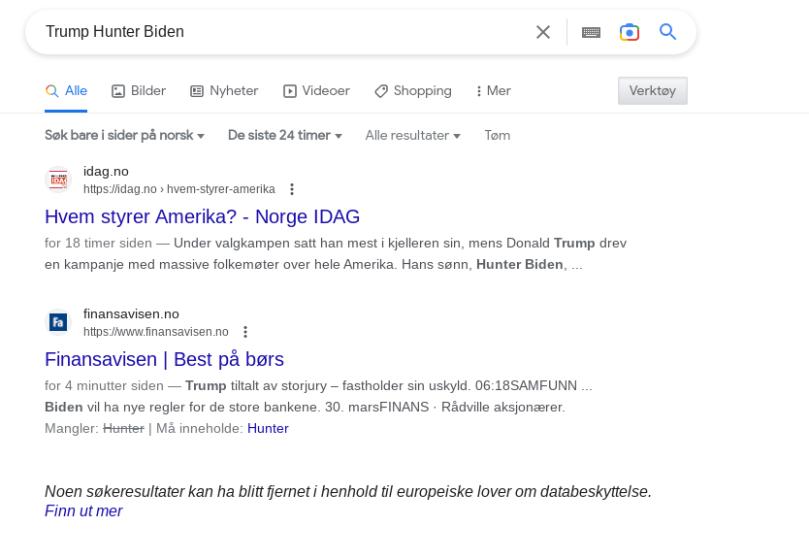Go to the Videoer tab
The height and width of the screenshot is (559, 809).
[316, 91]
